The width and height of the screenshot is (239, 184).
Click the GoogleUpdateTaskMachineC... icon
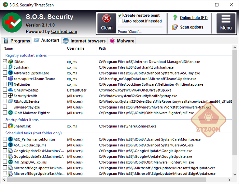pos(10,151)
